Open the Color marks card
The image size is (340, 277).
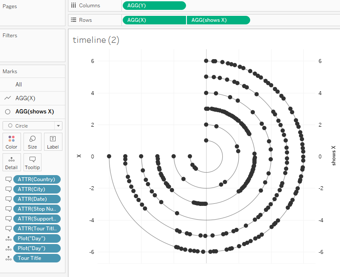click(11, 141)
